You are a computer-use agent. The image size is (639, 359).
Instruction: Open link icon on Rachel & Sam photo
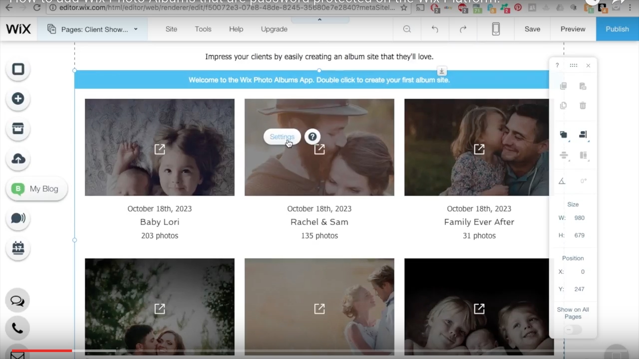point(319,149)
